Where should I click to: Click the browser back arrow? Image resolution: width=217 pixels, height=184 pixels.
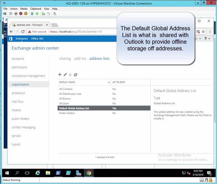tap(11, 31)
